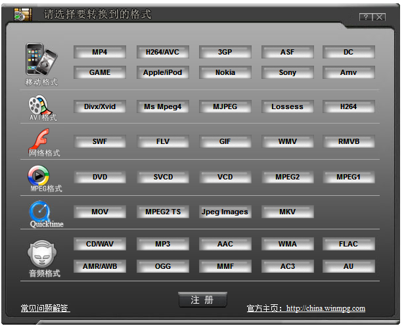Pick the Sony format button

[x=287, y=72]
